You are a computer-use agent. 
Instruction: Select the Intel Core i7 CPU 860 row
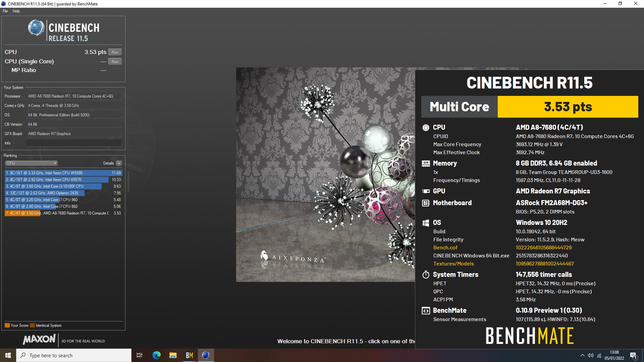pyautogui.click(x=63, y=206)
